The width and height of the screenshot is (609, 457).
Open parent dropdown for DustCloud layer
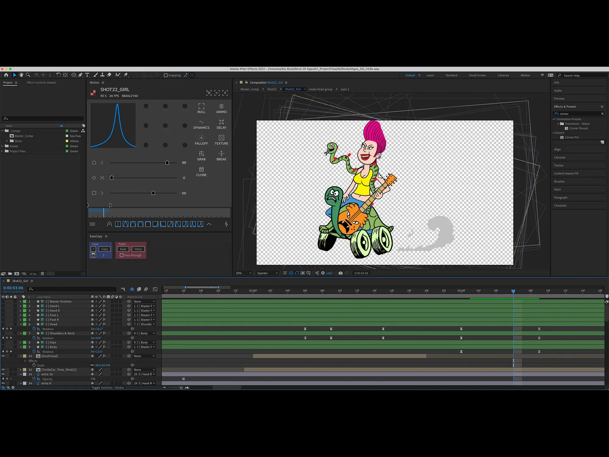click(144, 356)
